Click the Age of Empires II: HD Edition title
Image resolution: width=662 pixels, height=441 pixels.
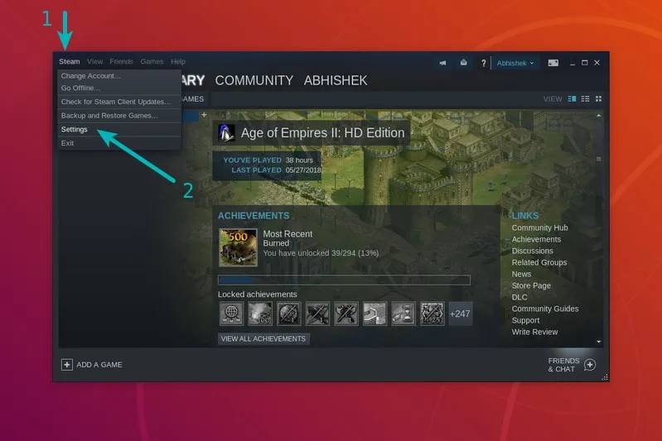pos(322,133)
